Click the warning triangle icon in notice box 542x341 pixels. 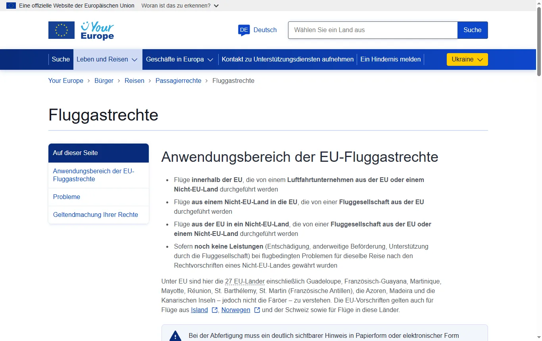pyautogui.click(x=175, y=336)
